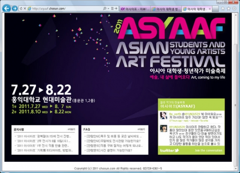Click 17 hours ago tweet timestamp

(x=176, y=121)
